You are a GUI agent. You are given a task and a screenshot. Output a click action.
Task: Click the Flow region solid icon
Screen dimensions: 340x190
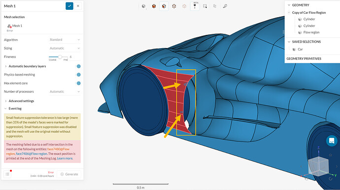tap(300, 32)
